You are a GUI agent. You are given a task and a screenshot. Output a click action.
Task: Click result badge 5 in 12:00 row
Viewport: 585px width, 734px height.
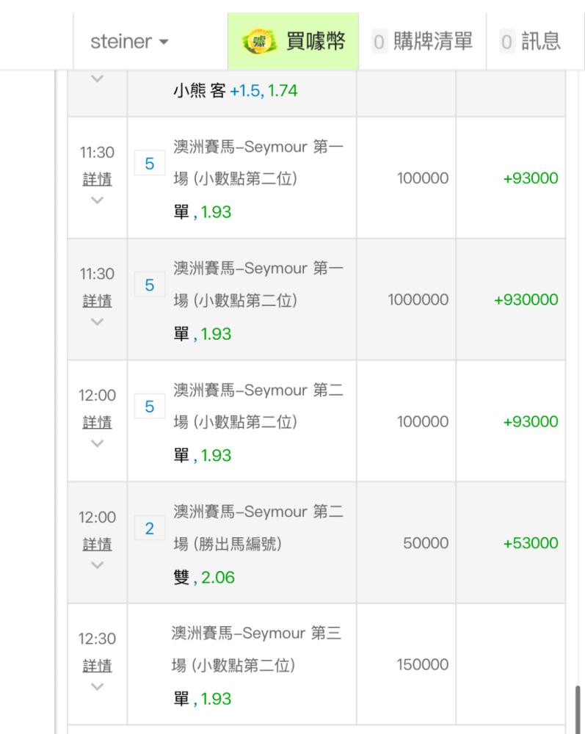tap(150, 407)
